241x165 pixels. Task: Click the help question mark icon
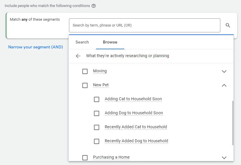94,6
